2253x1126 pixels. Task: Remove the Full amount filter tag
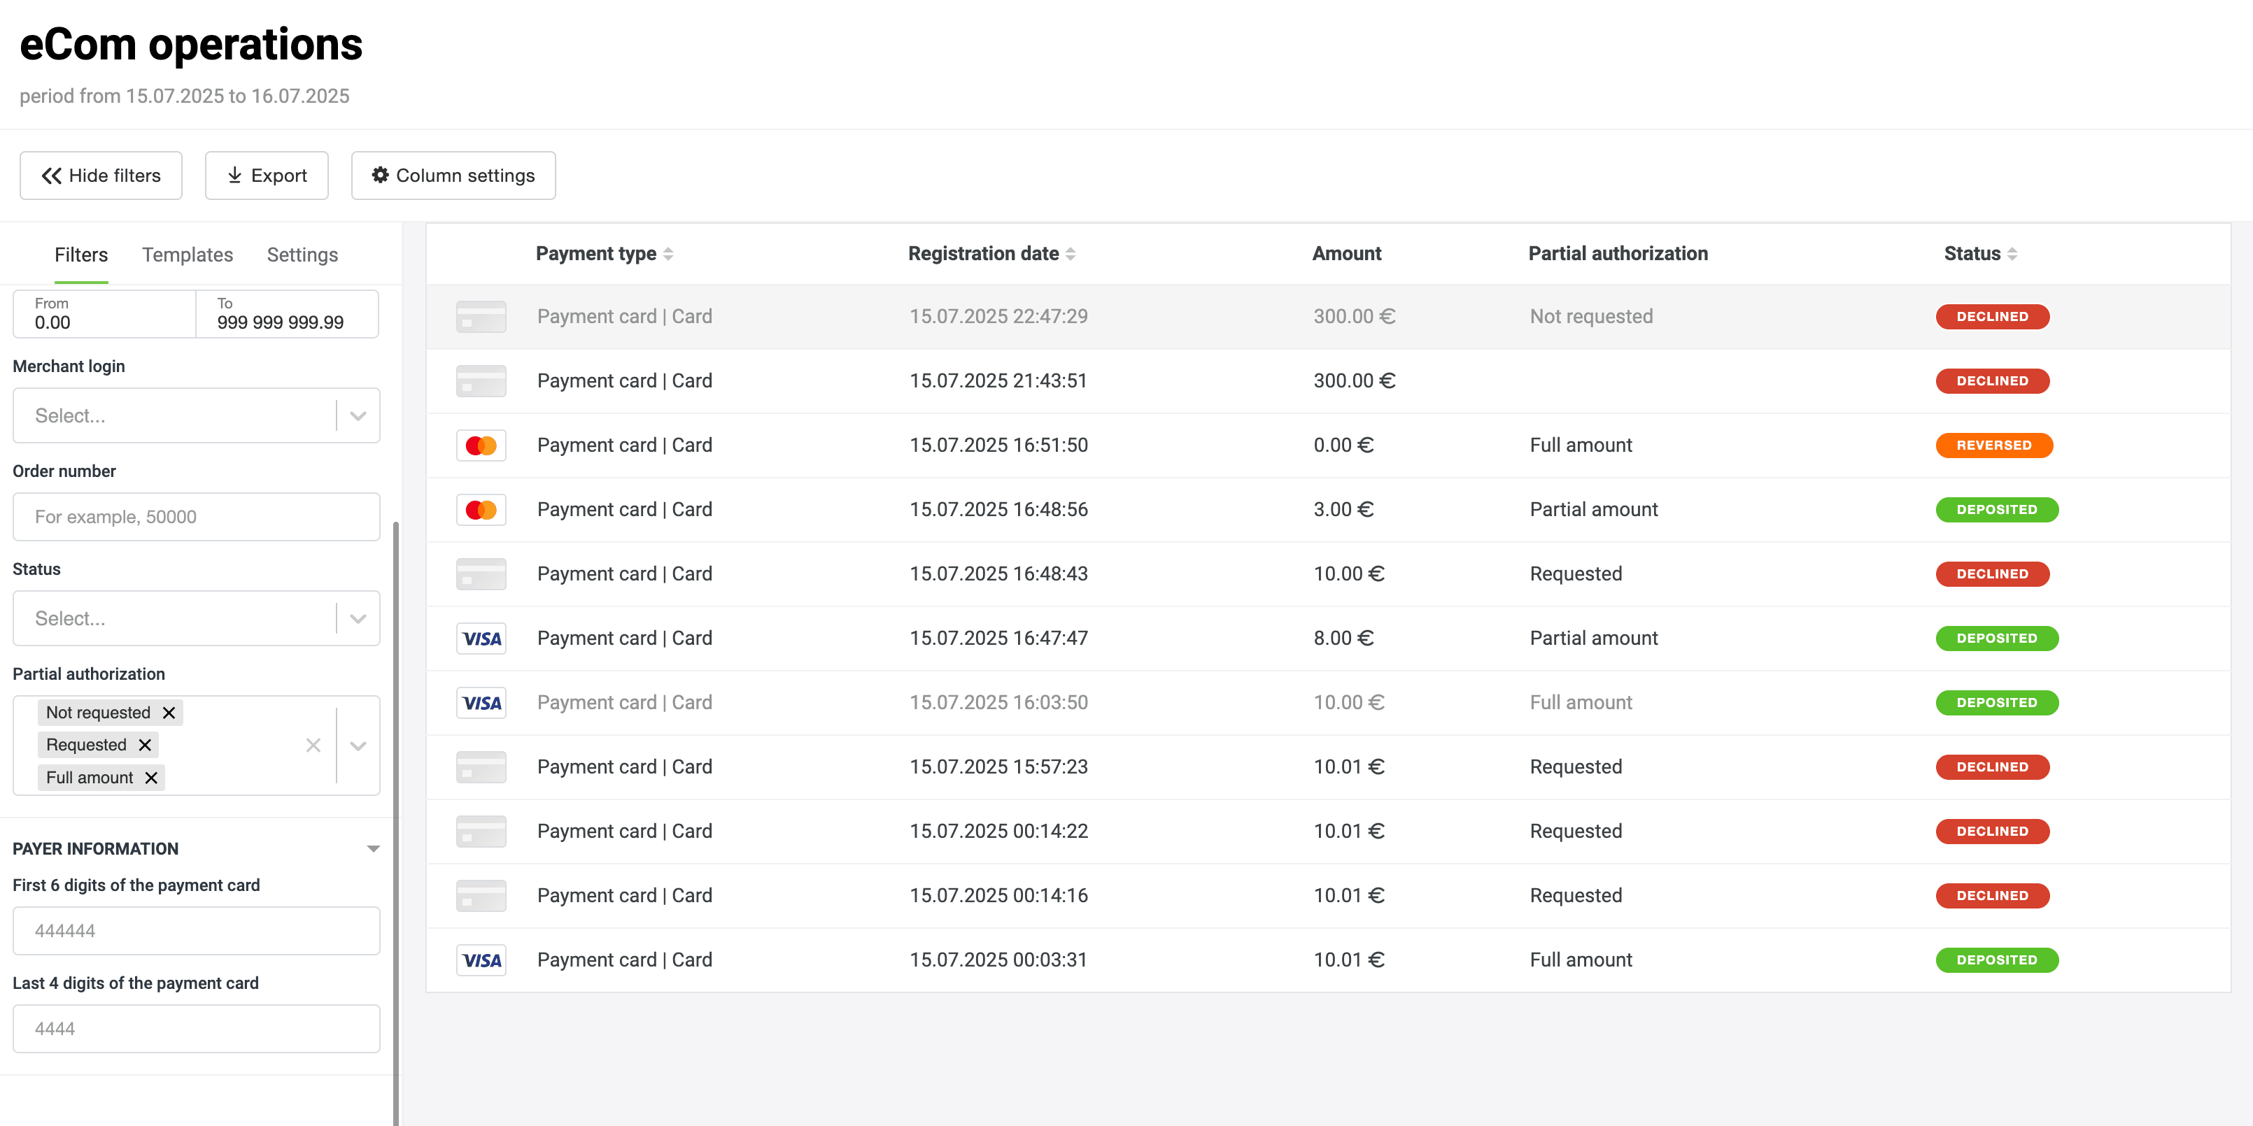coord(151,777)
